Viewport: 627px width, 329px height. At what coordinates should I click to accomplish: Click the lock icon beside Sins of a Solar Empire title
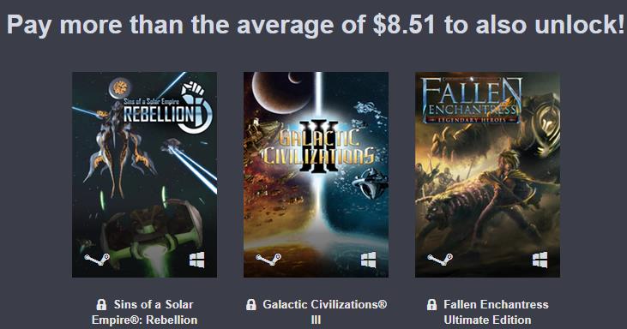tap(101, 305)
